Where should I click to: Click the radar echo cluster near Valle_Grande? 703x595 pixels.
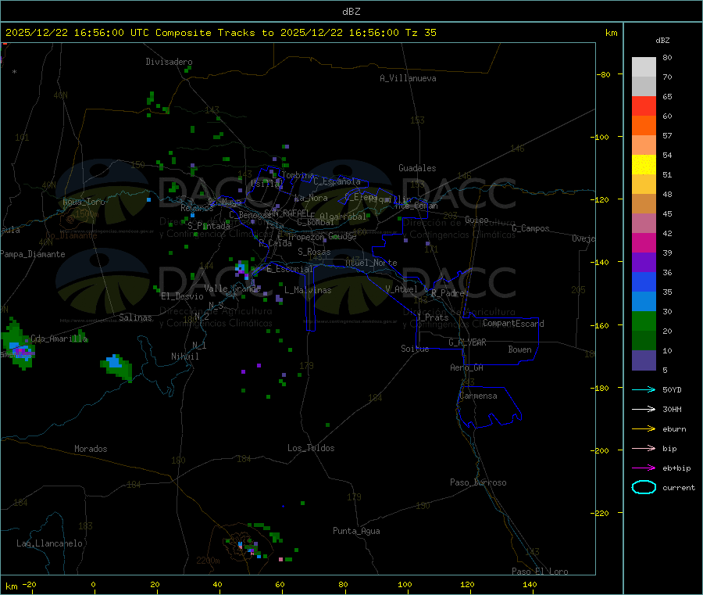pos(241,268)
